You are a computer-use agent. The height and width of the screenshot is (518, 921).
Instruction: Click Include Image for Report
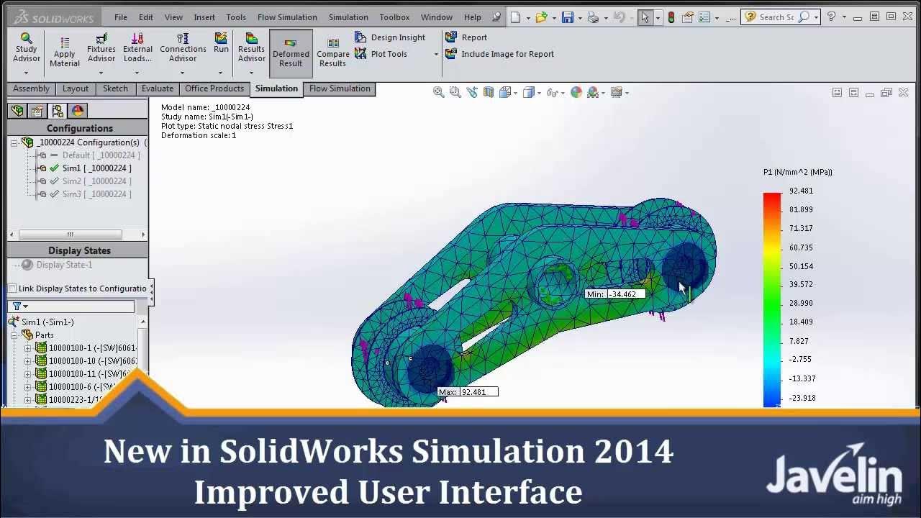click(x=499, y=54)
